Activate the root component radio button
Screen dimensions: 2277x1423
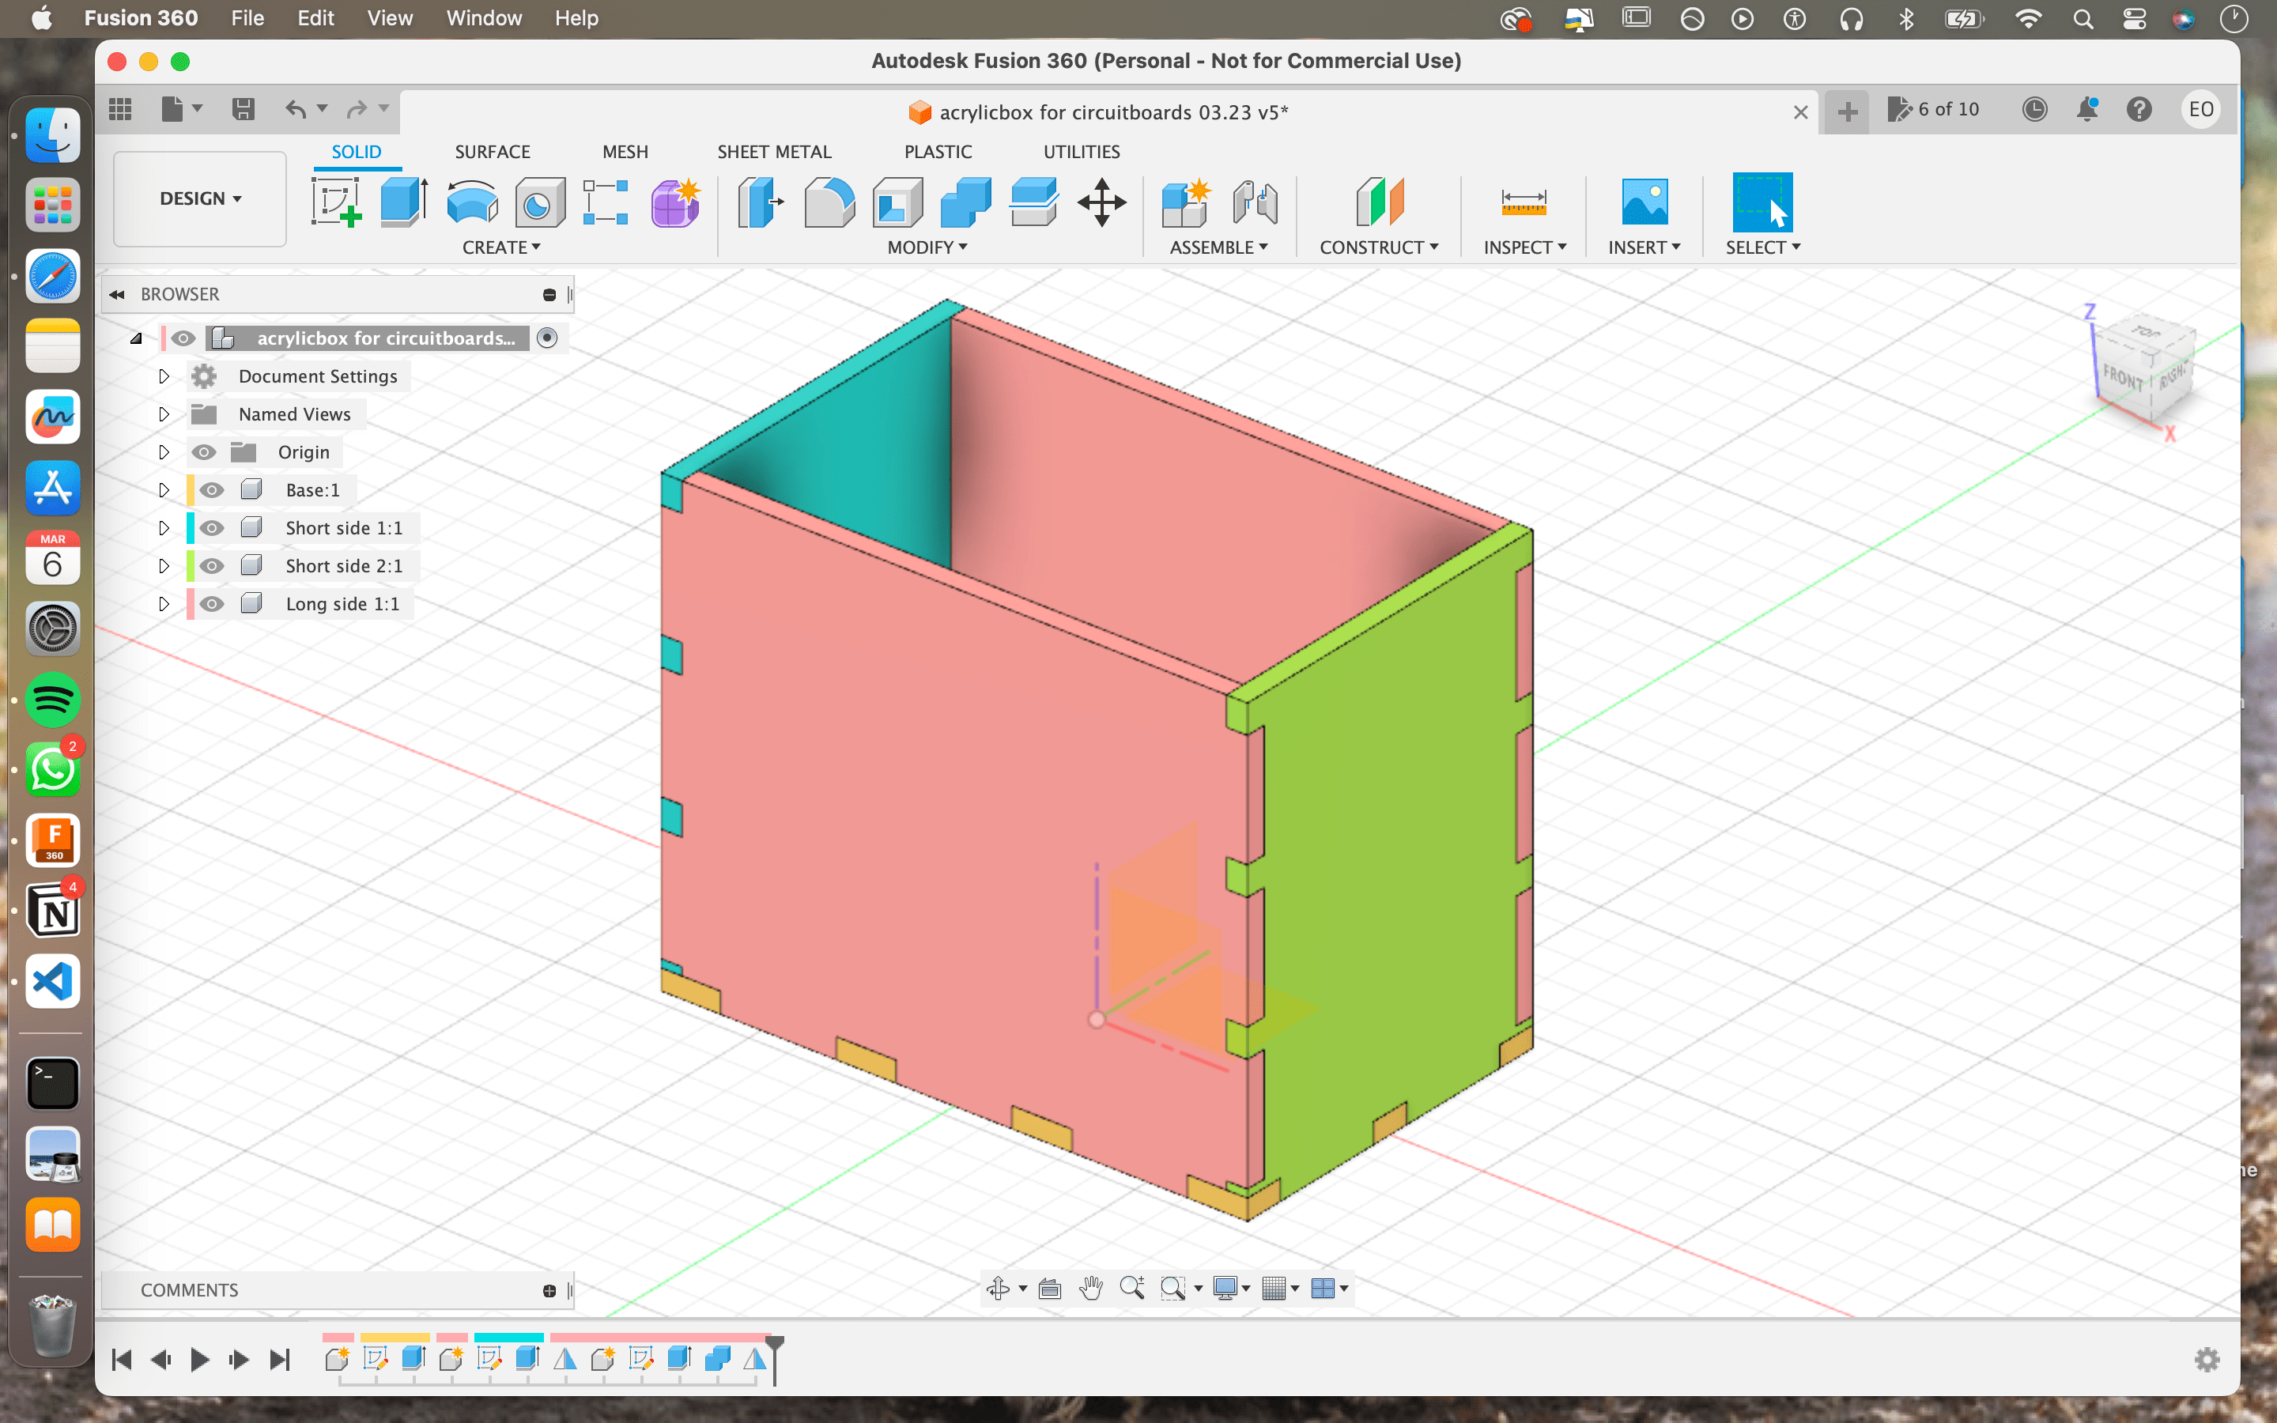click(546, 338)
